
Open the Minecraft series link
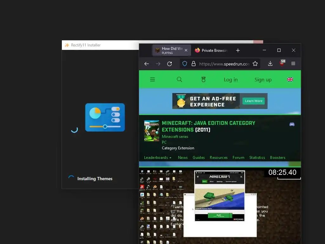tap(175, 137)
